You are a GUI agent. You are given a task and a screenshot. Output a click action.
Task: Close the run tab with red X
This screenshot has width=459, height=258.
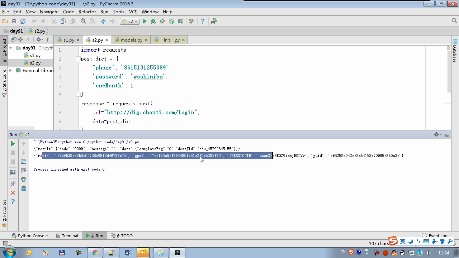(x=13, y=193)
